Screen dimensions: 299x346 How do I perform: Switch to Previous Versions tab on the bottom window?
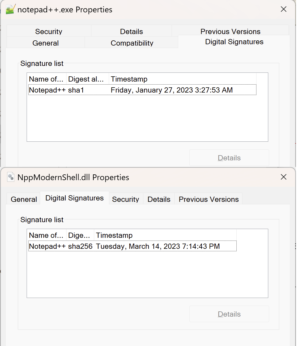pos(208,199)
